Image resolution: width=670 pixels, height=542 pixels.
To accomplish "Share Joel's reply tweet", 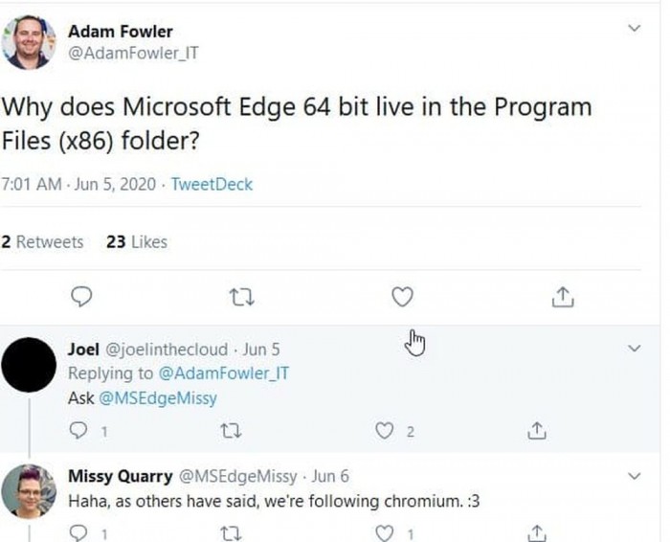I will click(537, 431).
